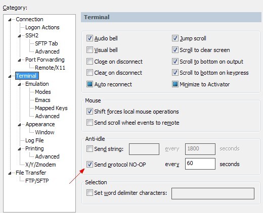Open the Emulation settings
The image size is (263, 213).
point(37,84)
